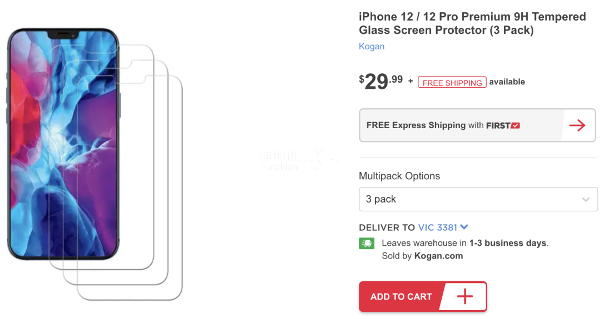Viewport: 600px width, 319px height.
Task: Click the iPhone 12 product photo
Action: [63, 144]
